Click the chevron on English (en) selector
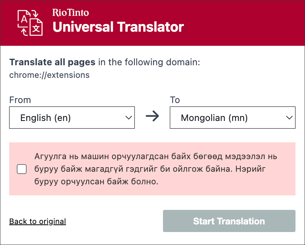305x245 pixels. click(128, 118)
